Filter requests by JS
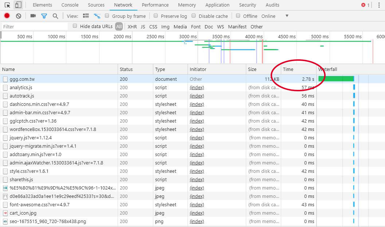Image resolution: width=385 pixels, height=227 pixels. [143, 27]
